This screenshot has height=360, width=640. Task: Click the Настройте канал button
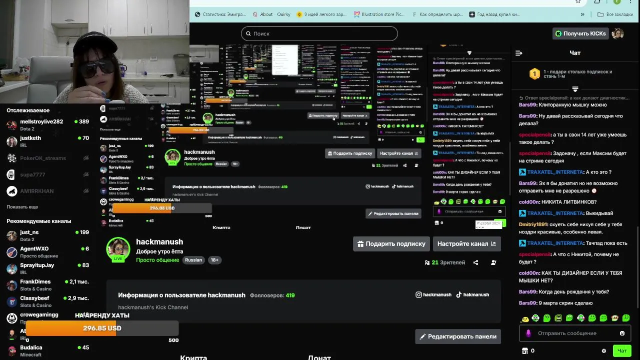click(x=466, y=244)
